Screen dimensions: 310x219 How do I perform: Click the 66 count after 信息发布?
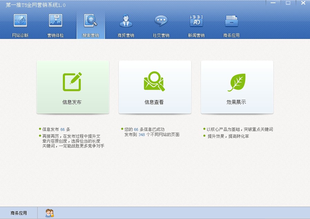[62, 129]
